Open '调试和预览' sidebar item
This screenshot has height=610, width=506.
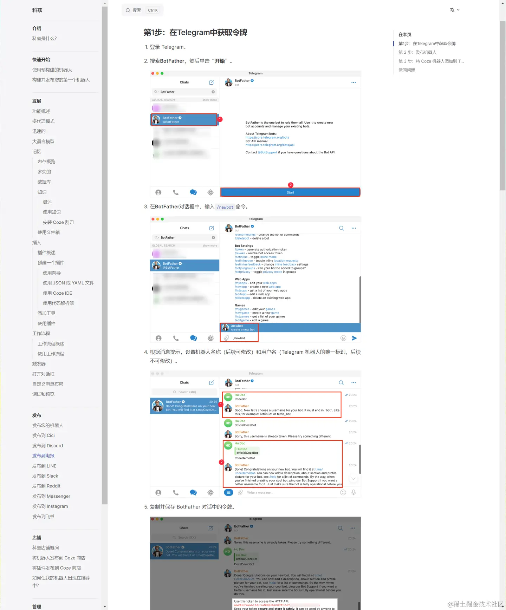tap(44, 394)
